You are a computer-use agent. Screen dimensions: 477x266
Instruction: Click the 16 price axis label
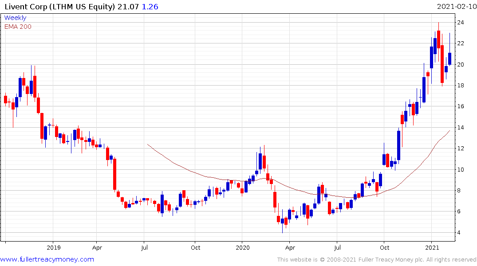(x=460, y=106)
